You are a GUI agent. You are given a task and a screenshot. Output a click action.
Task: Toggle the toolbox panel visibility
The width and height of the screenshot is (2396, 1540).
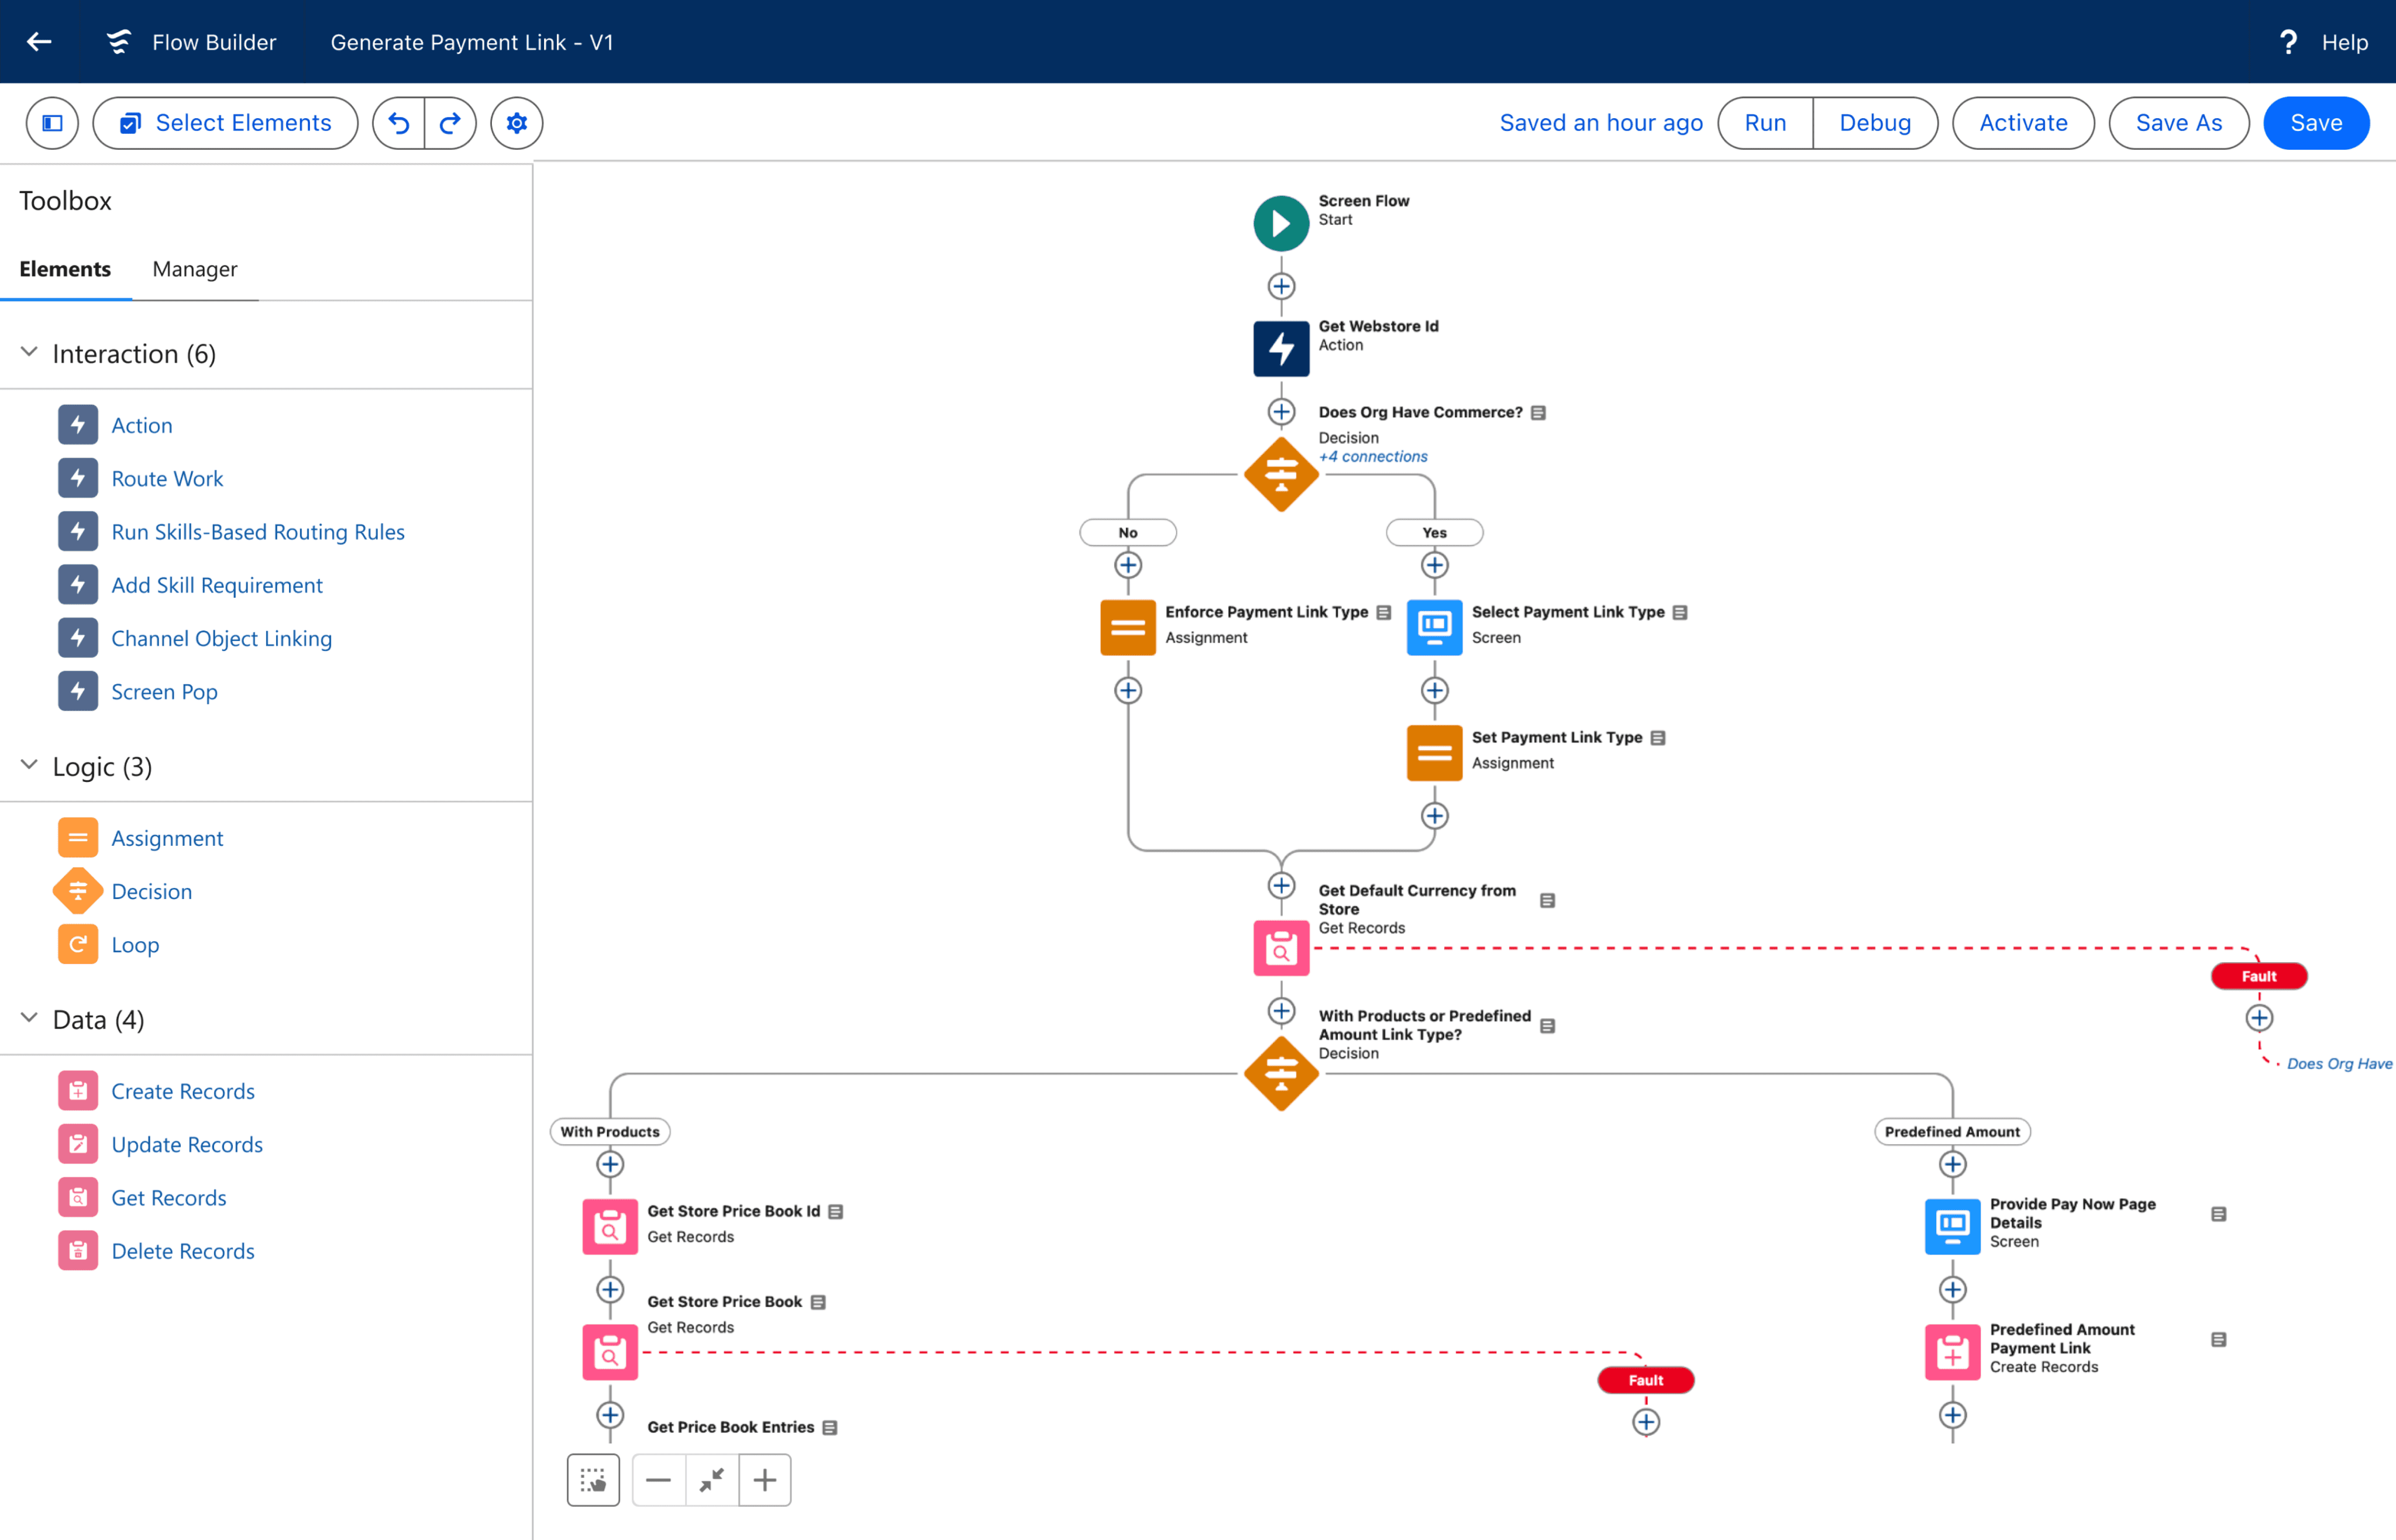coord(52,123)
